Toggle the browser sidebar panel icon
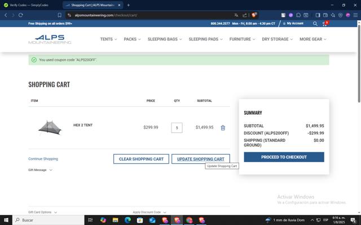361x225 pixels. tap(318, 15)
